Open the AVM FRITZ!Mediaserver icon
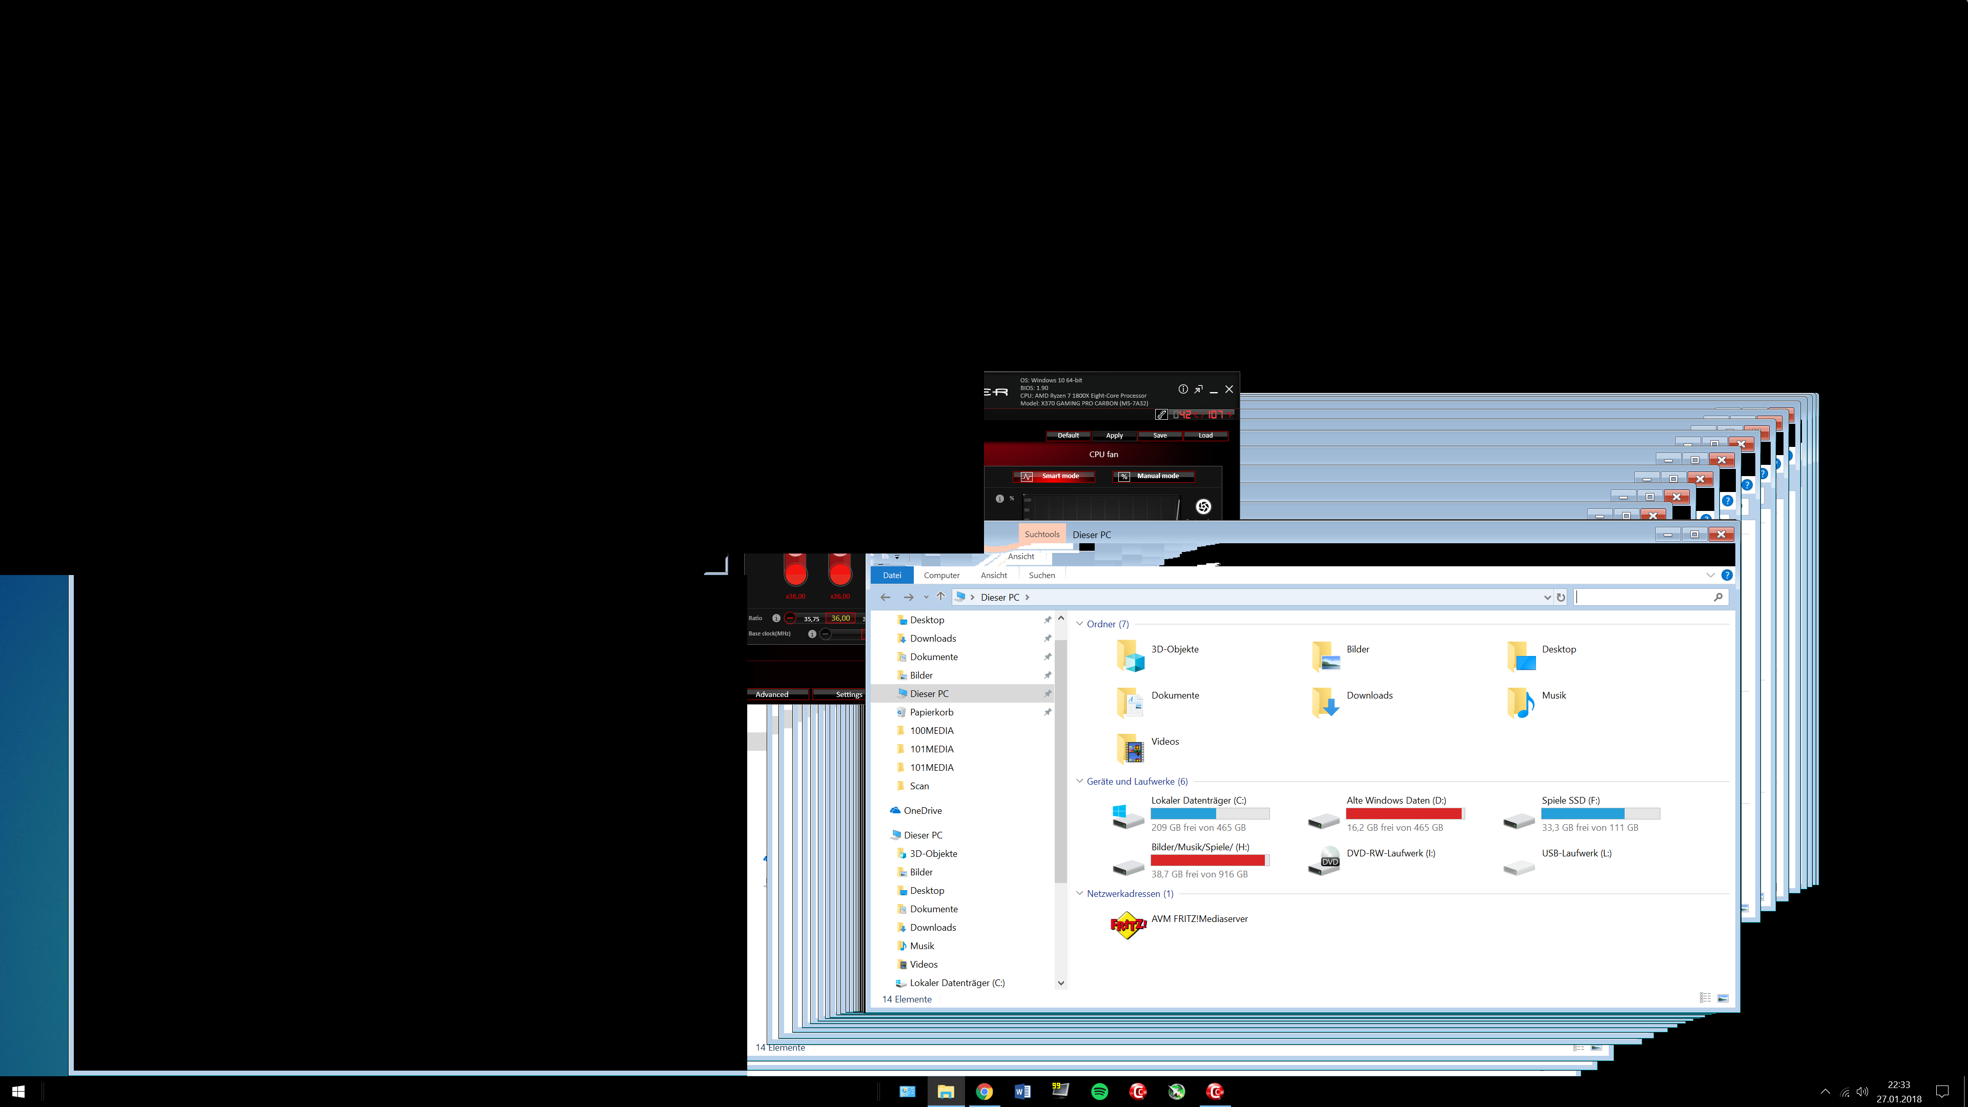Viewport: 1968px width, 1107px height. click(1129, 925)
